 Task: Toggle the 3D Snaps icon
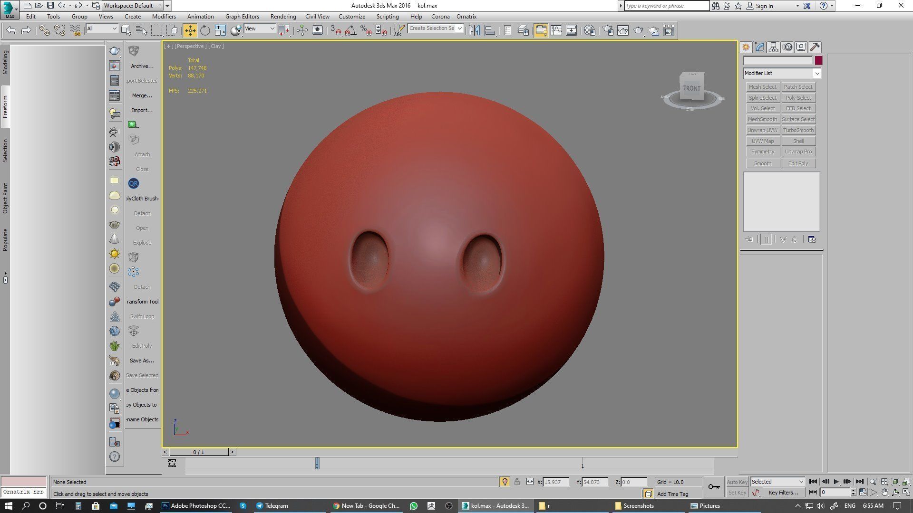[x=336, y=30]
